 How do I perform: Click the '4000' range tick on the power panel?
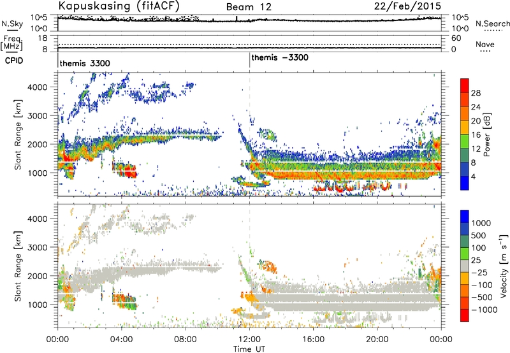38,87
